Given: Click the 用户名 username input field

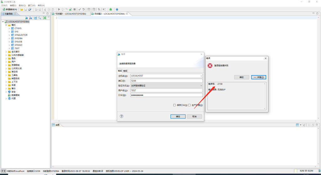Looking at the screenshot, I should 166,90.
